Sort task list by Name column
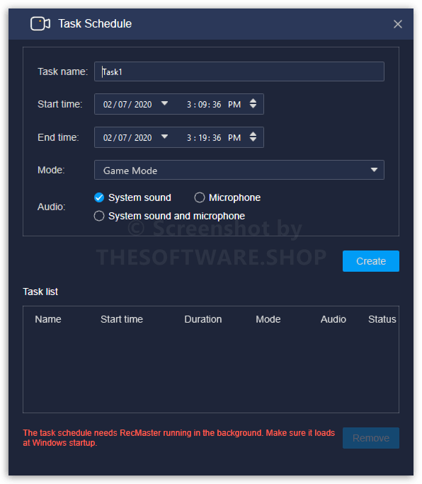Viewport: 422px width, 484px height. click(x=48, y=319)
